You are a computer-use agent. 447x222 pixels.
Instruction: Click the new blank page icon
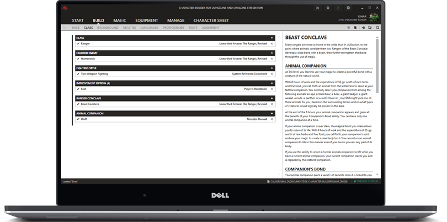(x=378, y=28)
